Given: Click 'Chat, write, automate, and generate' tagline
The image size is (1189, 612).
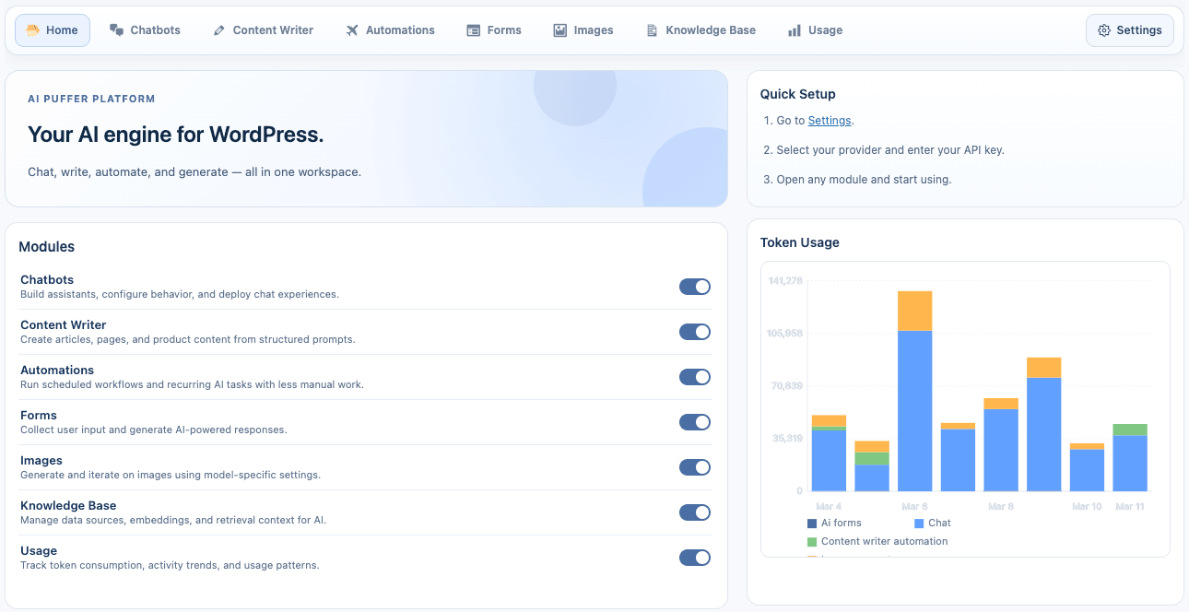Looking at the screenshot, I should click(194, 172).
